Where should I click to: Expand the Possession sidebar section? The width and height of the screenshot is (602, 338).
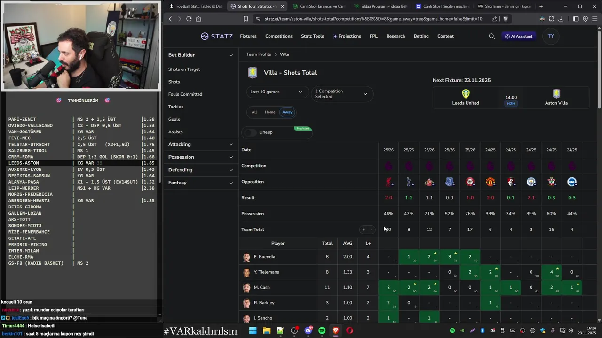coord(200,157)
